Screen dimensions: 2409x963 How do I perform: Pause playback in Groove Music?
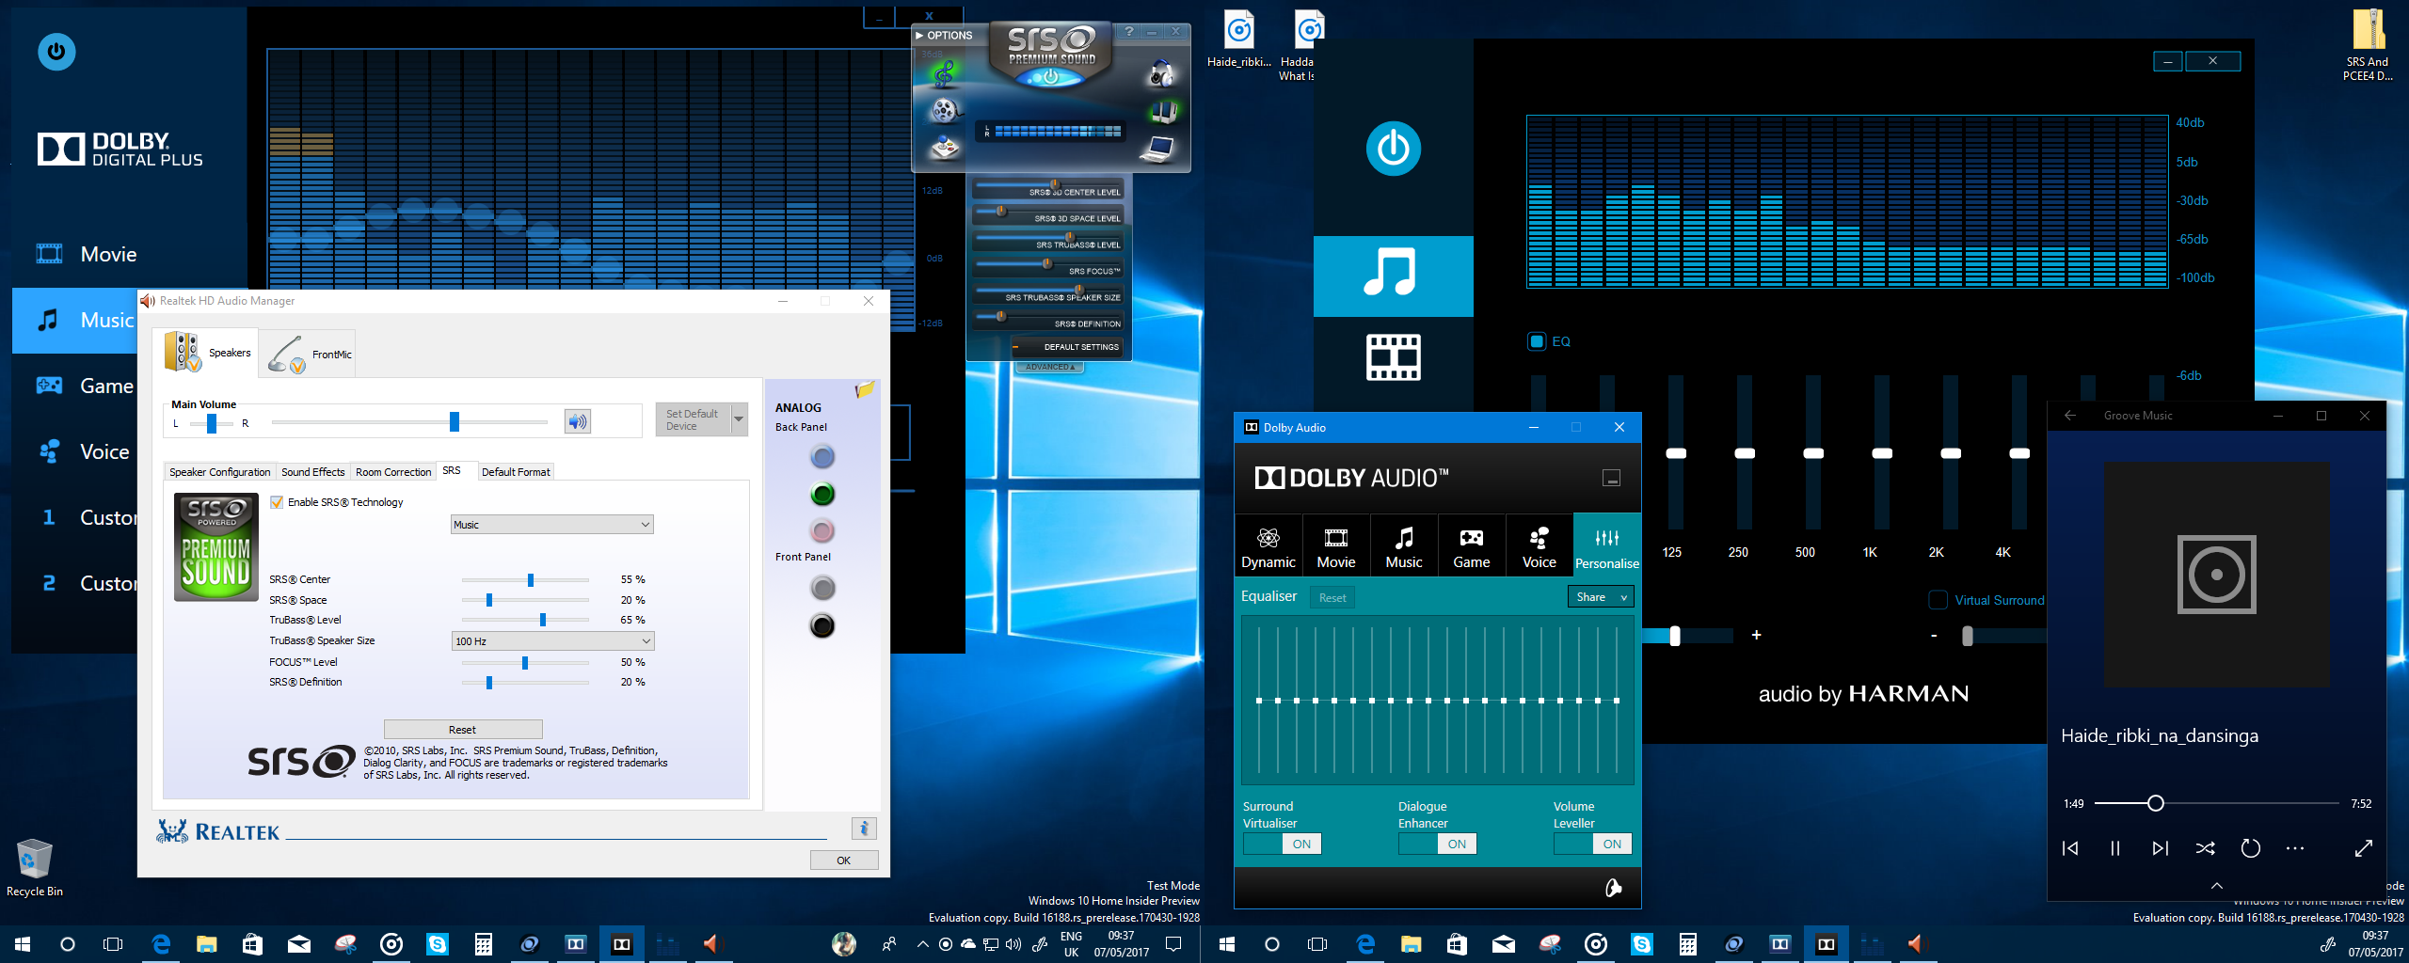click(2115, 848)
